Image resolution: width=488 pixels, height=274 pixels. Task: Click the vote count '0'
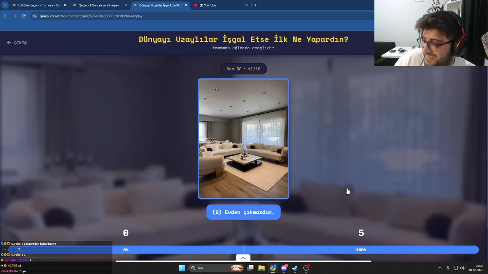[x=126, y=233]
